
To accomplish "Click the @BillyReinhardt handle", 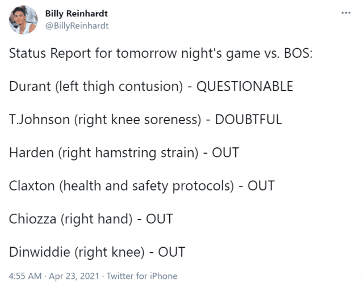I will (77, 26).
